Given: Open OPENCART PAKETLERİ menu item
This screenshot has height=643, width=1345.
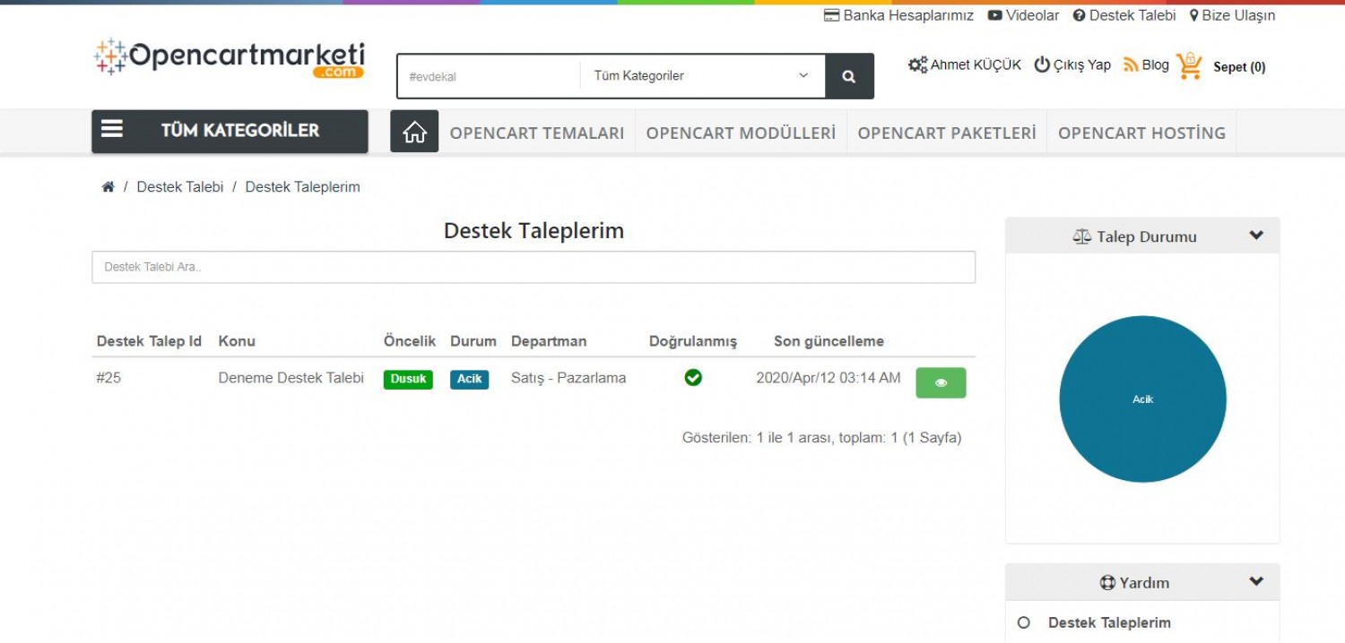Looking at the screenshot, I should (x=947, y=133).
